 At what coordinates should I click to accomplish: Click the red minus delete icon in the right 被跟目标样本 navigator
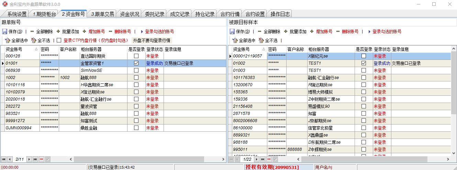pos(269,159)
